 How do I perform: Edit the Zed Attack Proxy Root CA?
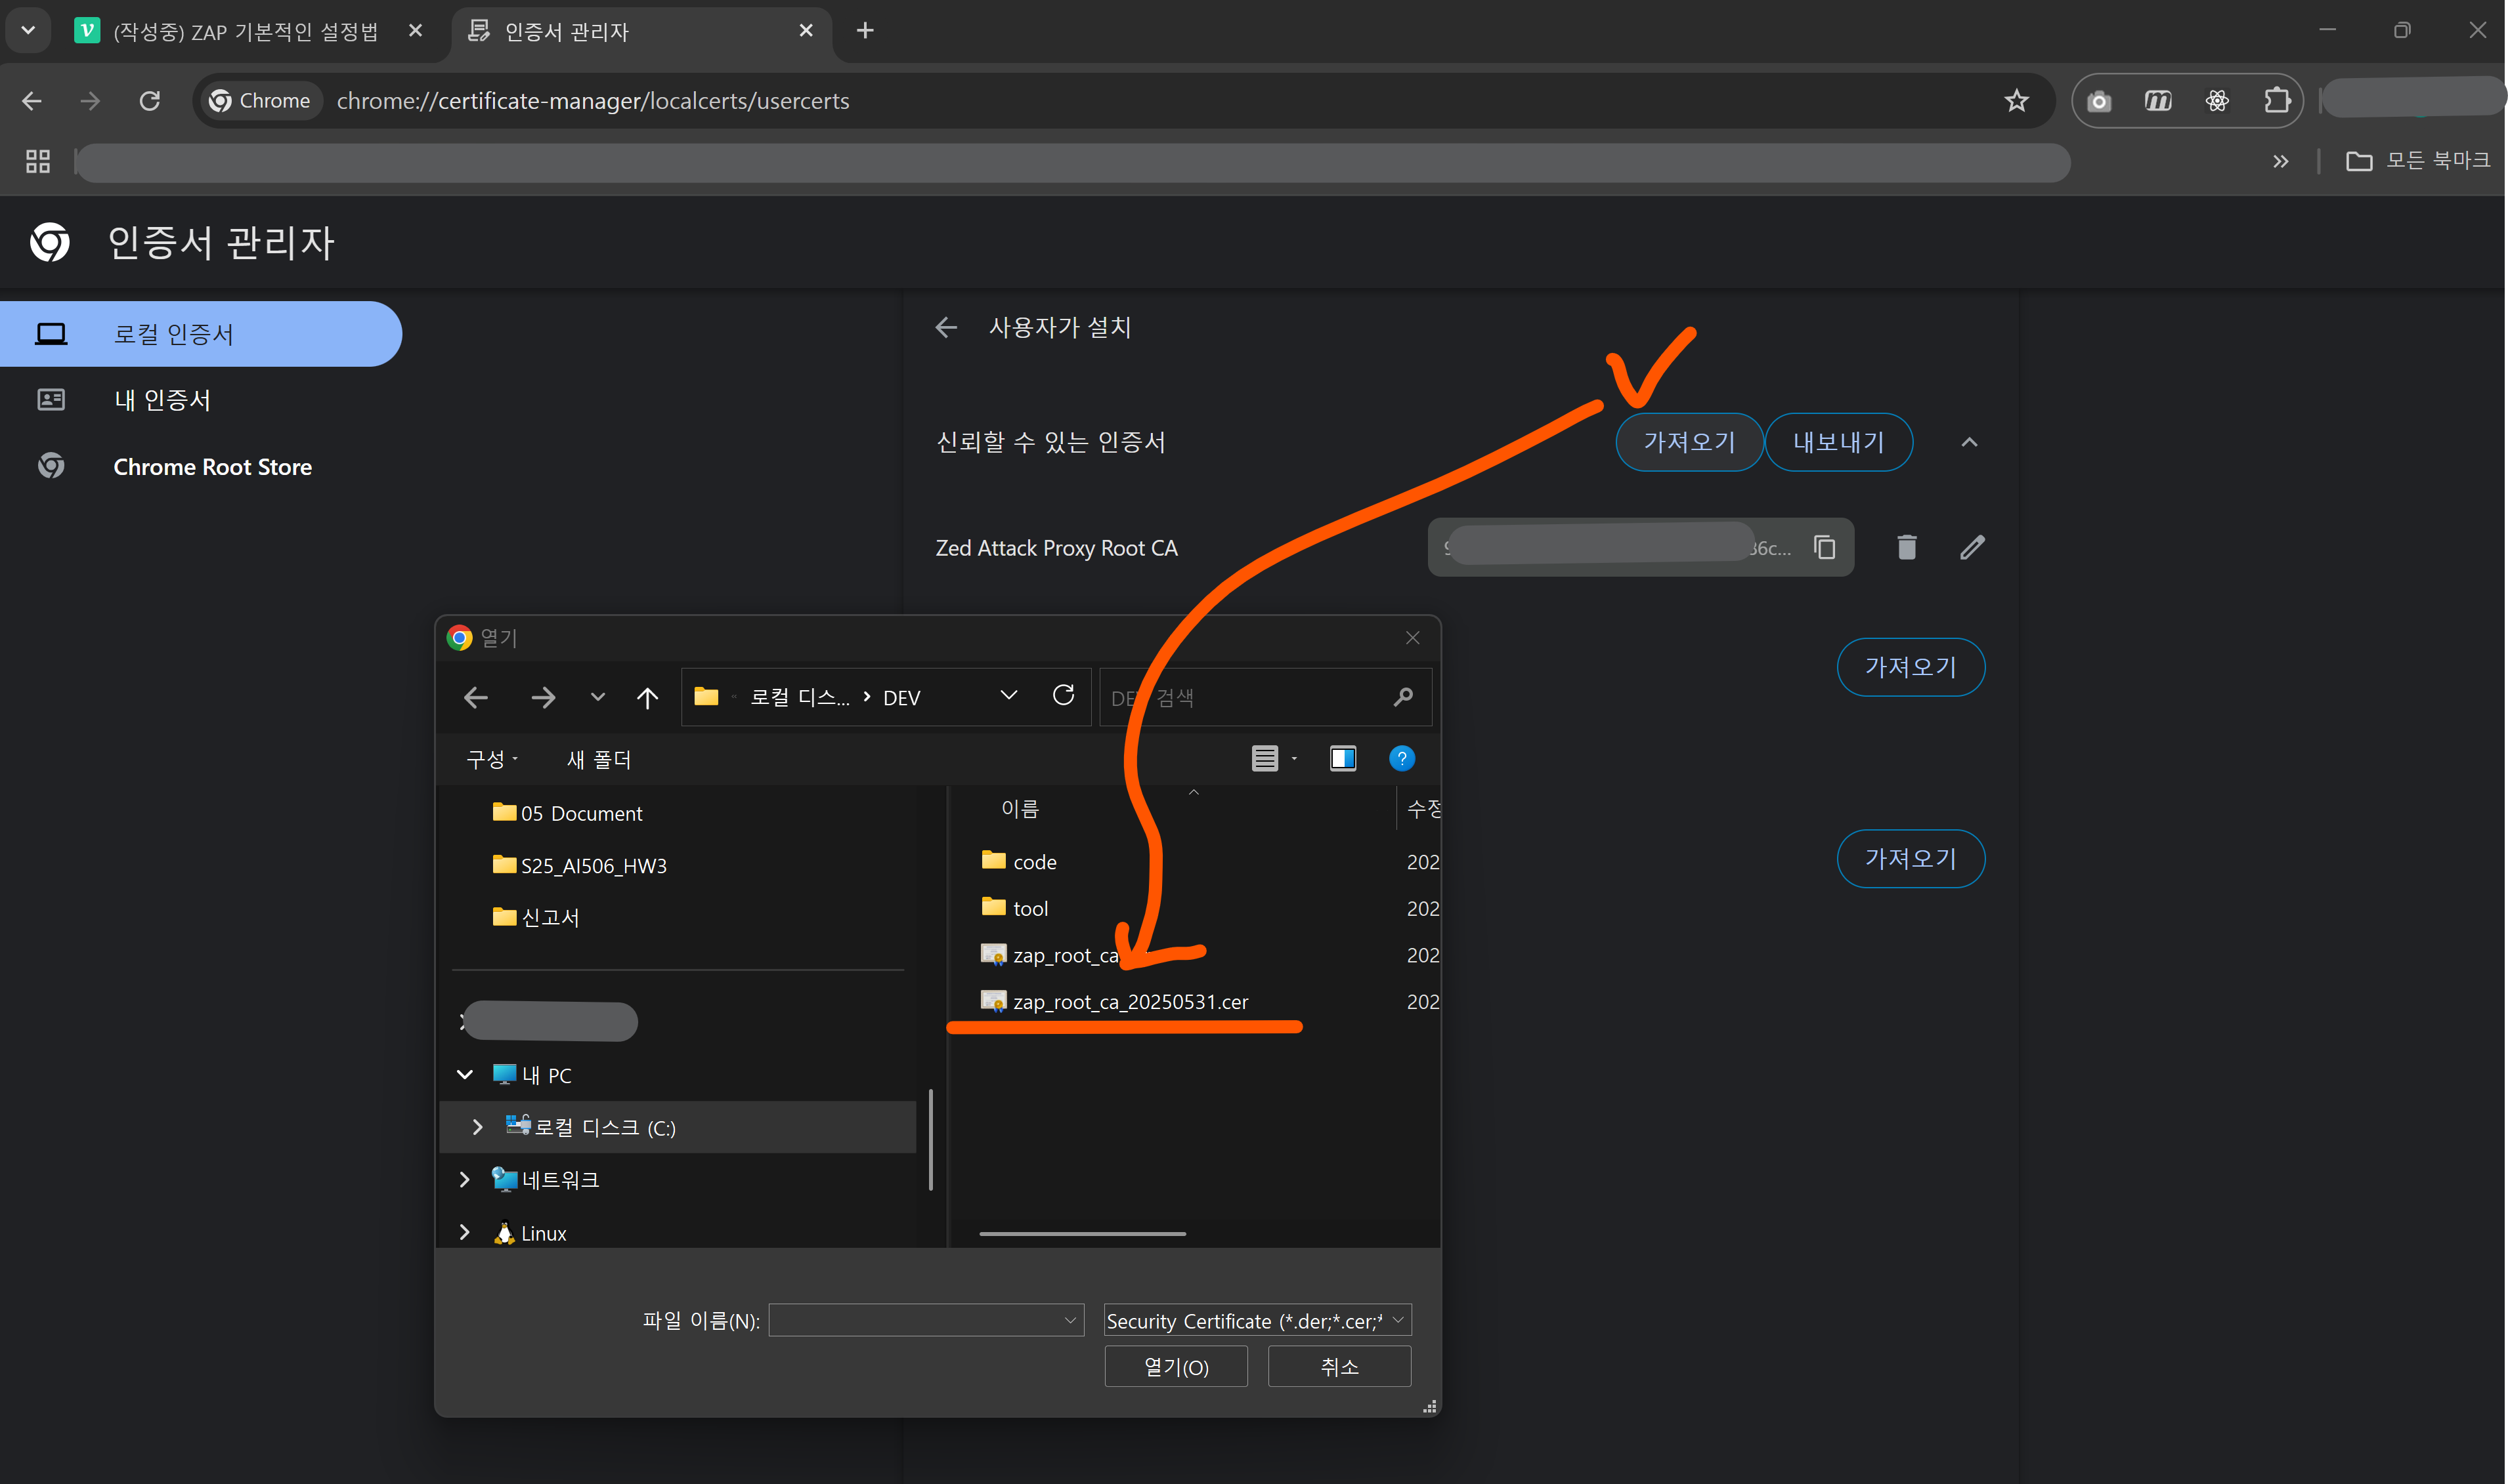point(1972,547)
